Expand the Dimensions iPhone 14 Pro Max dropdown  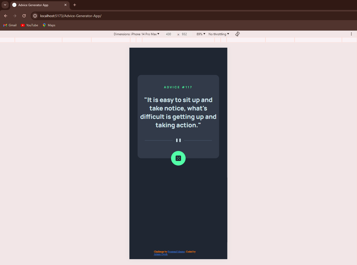click(137, 34)
